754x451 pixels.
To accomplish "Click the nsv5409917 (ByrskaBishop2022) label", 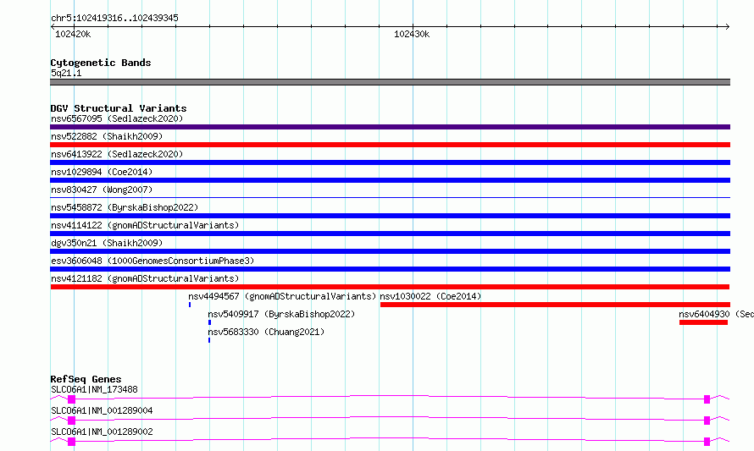I will click(281, 314).
